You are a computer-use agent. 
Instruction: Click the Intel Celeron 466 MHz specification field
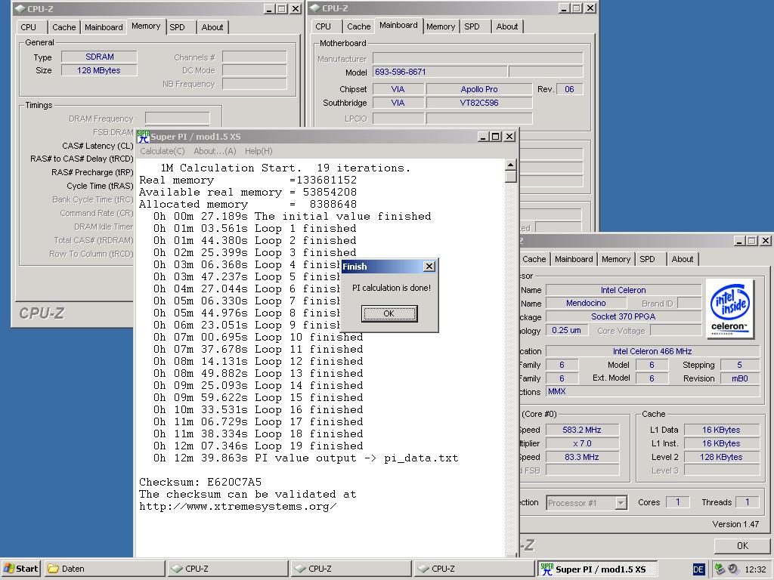(652, 351)
